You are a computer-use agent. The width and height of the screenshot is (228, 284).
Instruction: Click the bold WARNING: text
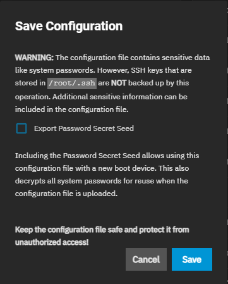34,58
